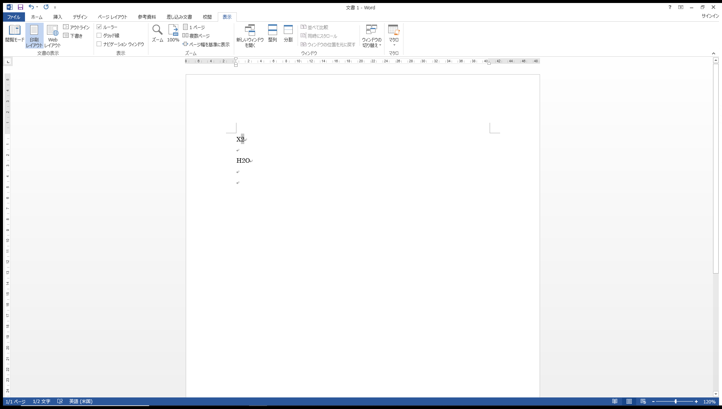Enable Gridlines (グリッド線) checkbox
This screenshot has height=409, width=722.
(99, 35)
